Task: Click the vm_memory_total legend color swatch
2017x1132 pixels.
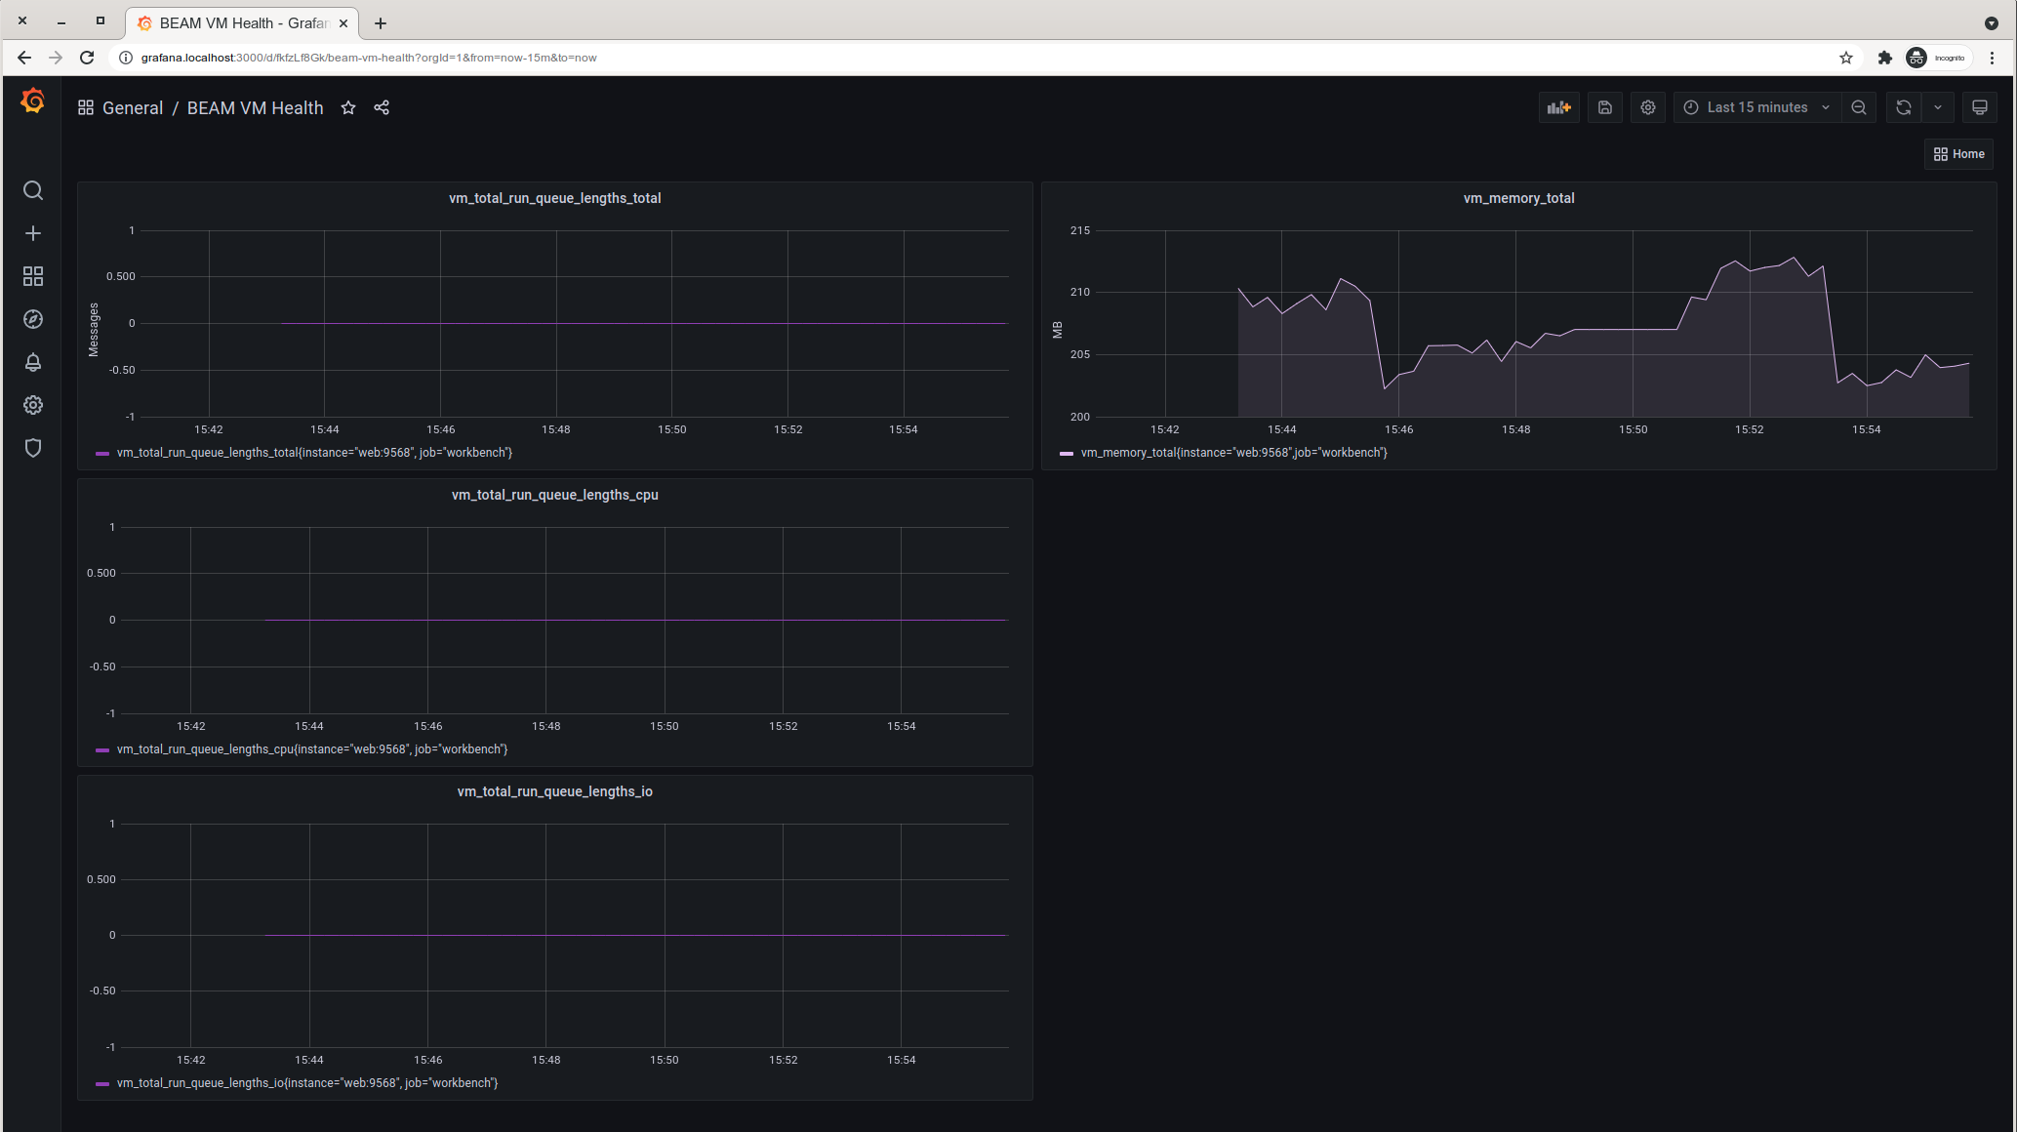Action: (1067, 454)
